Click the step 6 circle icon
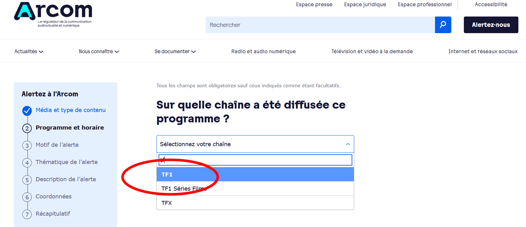The image size is (526, 227). click(x=27, y=197)
